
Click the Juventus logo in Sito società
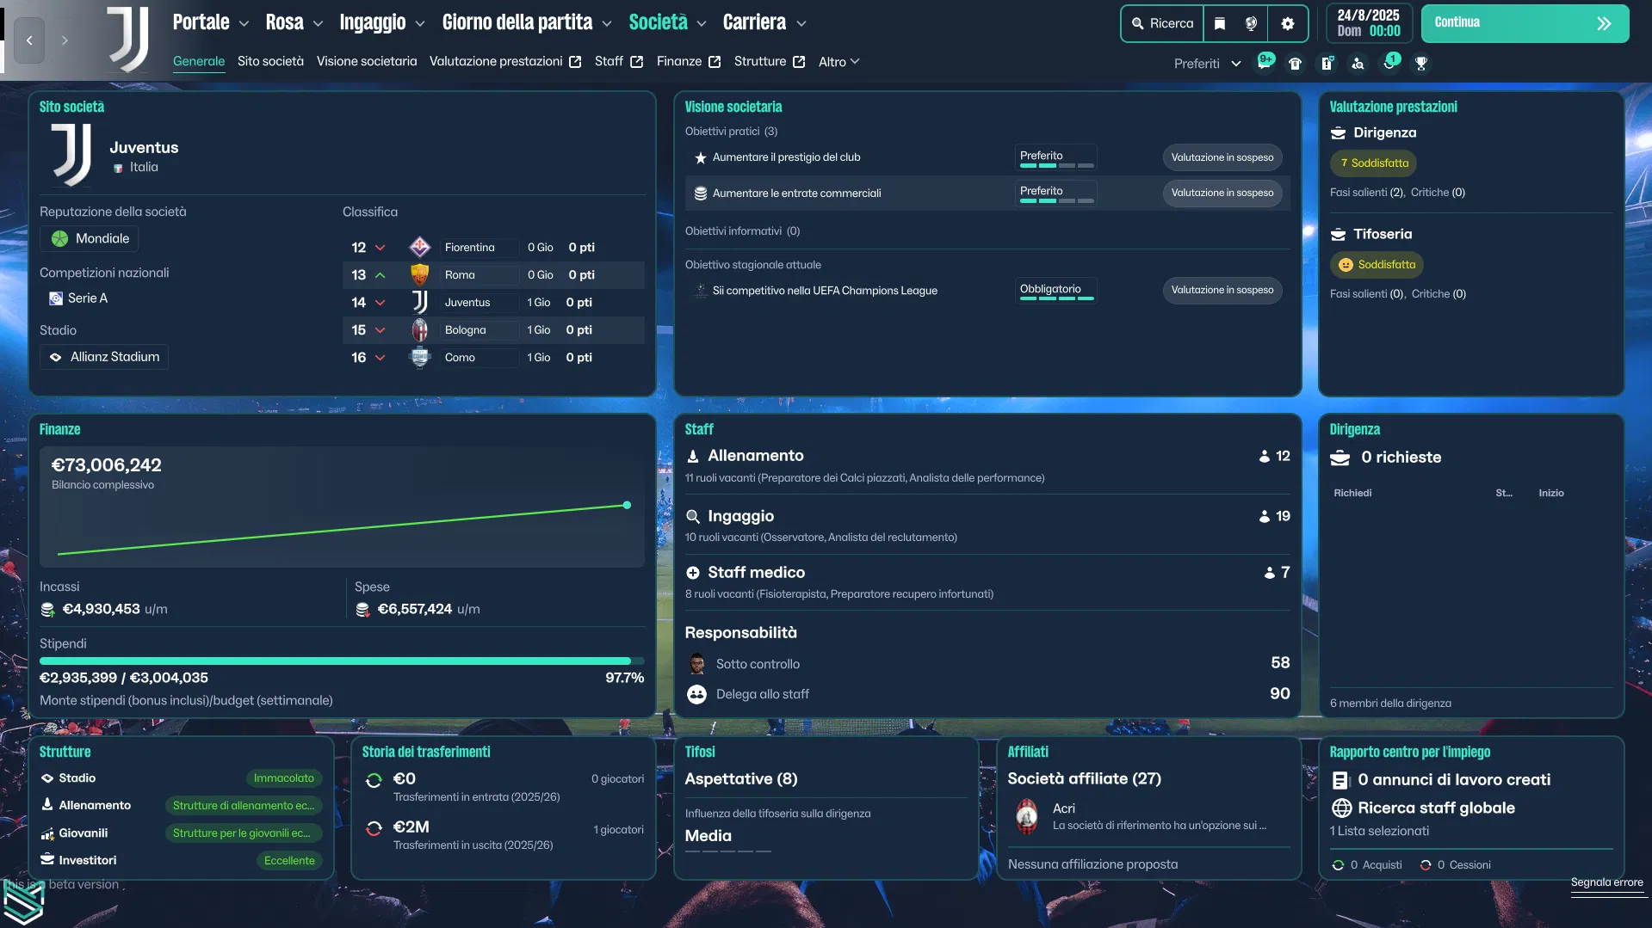[x=71, y=155]
